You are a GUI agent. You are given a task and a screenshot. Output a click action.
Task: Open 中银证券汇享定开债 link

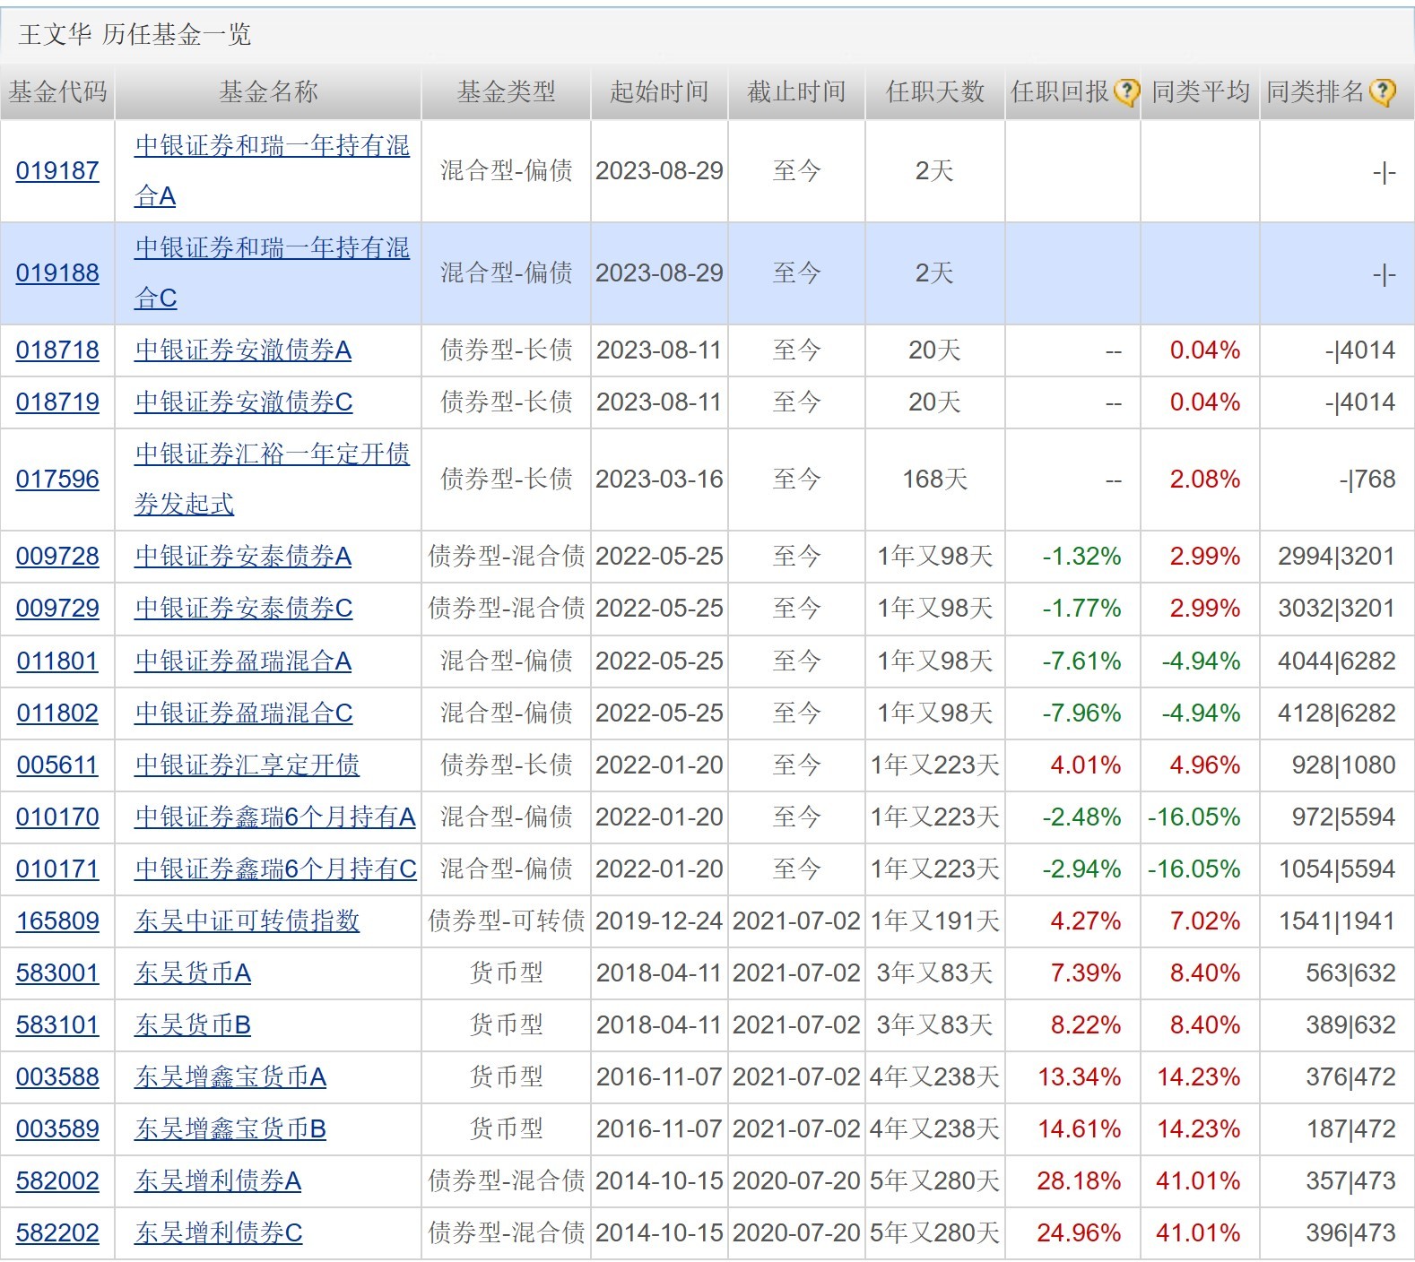point(247,765)
